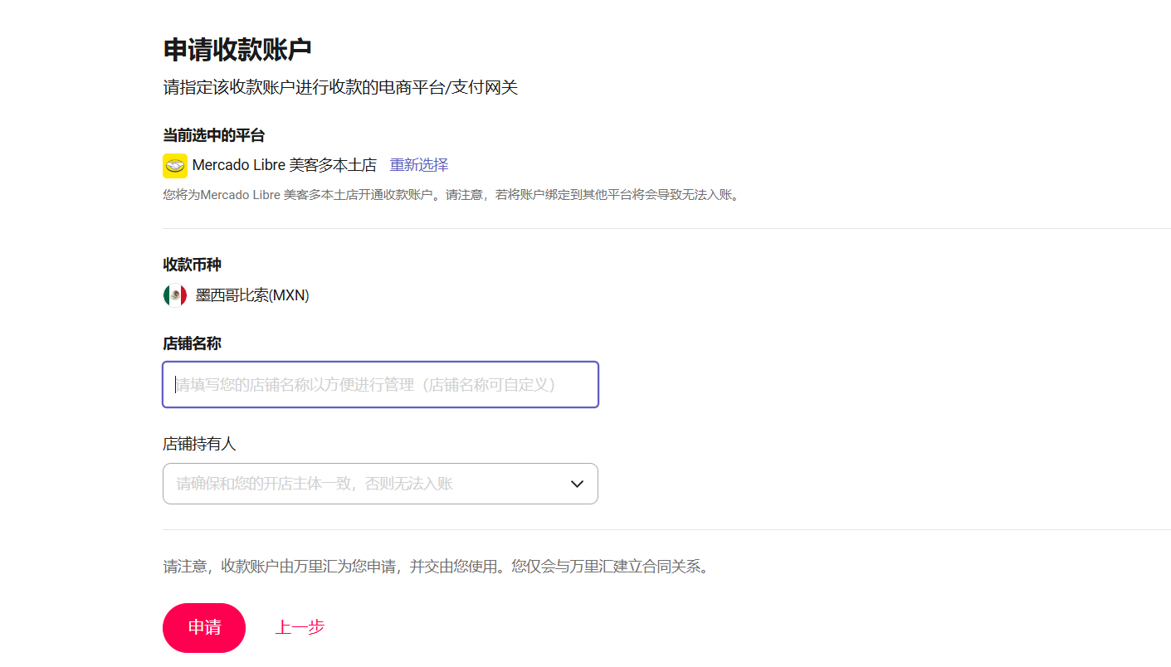
Task: Open the 店铺持有人 dropdown field
Action: (380, 484)
